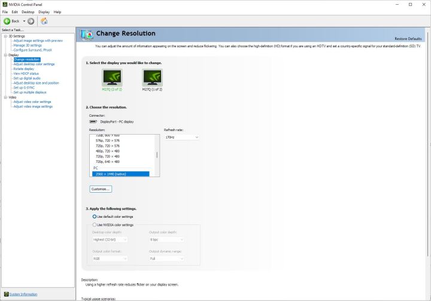
Task: Open Set up G-SYNC in the tree
Action: click(25, 87)
